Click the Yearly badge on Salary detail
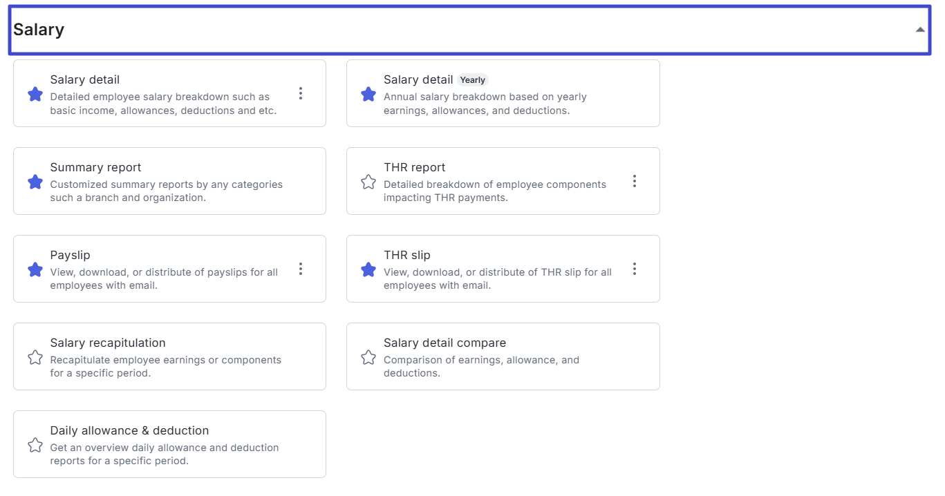 473,80
